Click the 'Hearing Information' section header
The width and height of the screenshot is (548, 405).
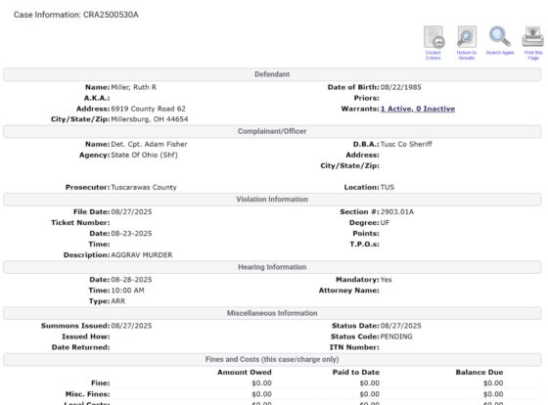(272, 267)
